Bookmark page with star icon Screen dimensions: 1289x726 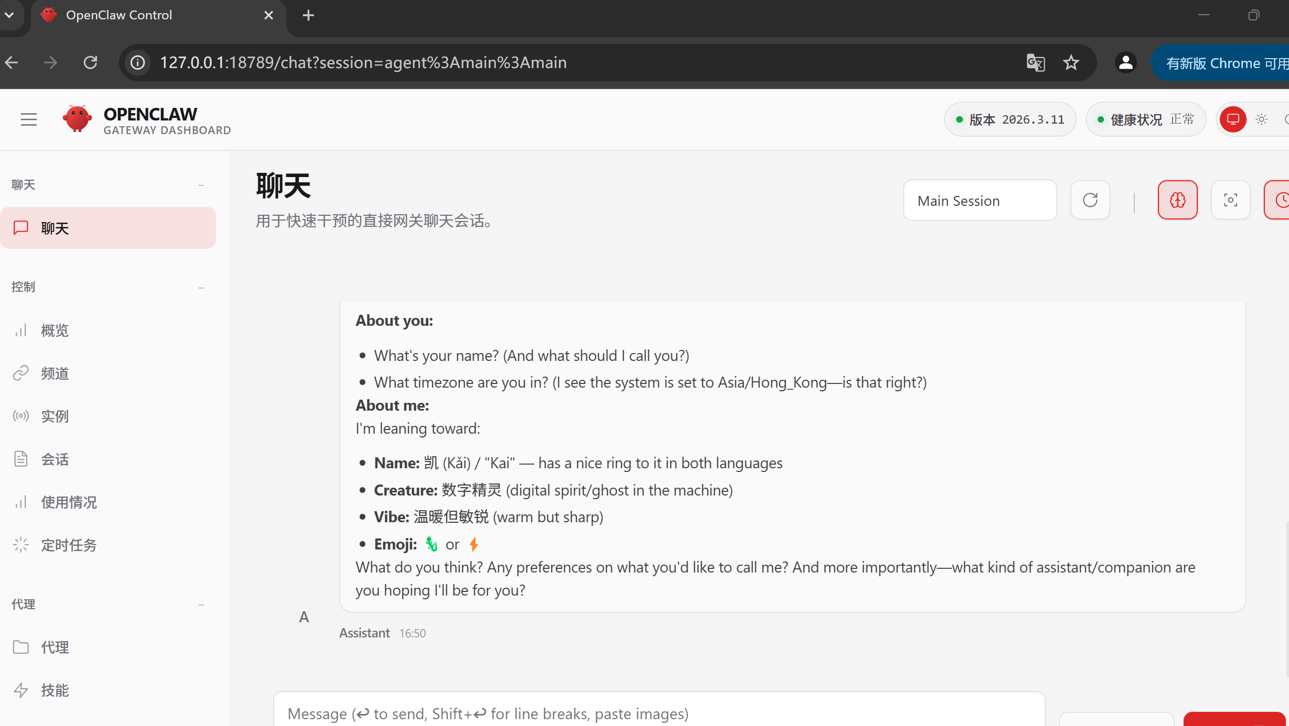(x=1071, y=63)
